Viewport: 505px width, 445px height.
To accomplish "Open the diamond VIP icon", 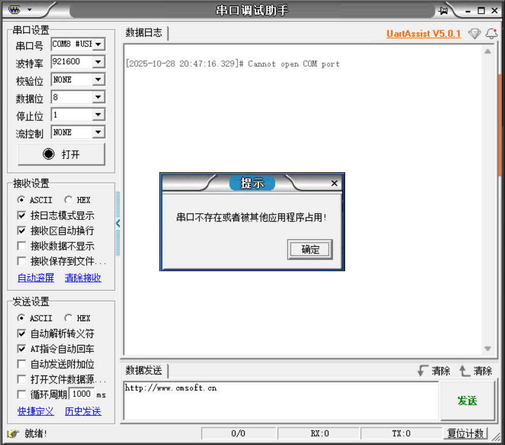I will (475, 34).
